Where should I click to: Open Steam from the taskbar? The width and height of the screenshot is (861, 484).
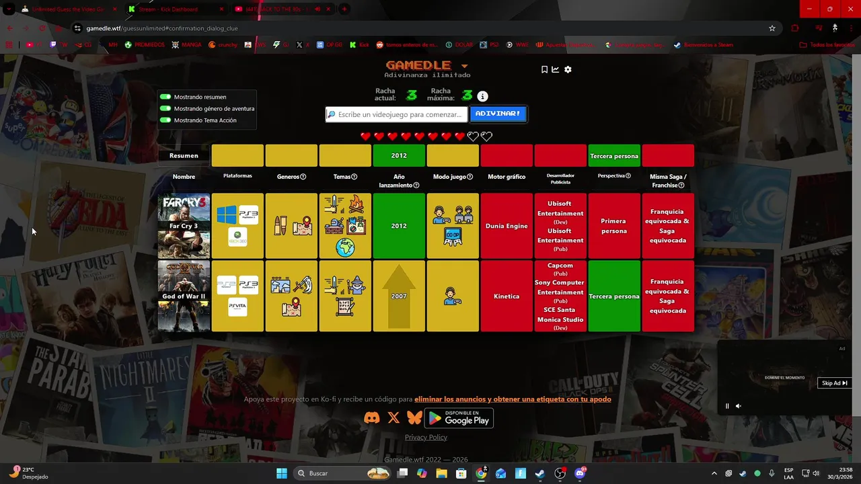point(540,473)
